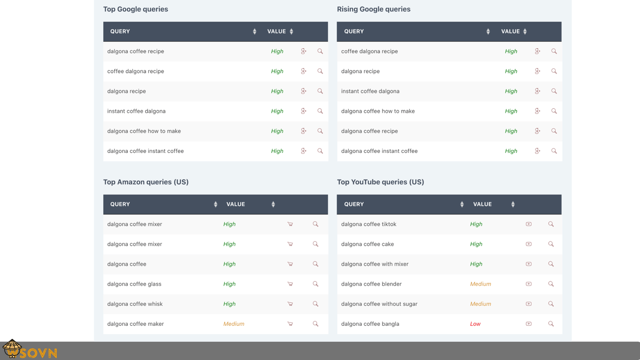The height and width of the screenshot is (360, 640).
Task: Magnifier for 'coffee dalgona recipe' in Top Google queries
Action: pyautogui.click(x=320, y=71)
